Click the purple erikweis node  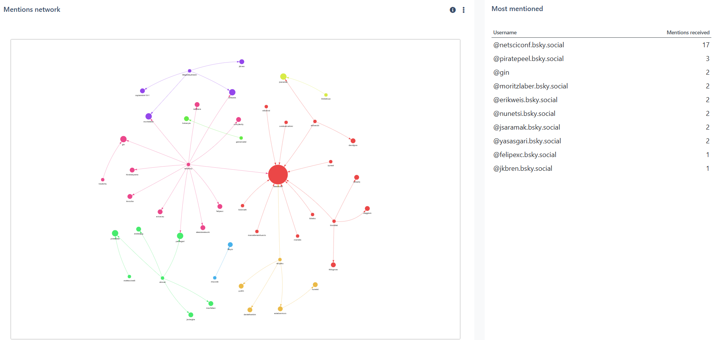click(x=232, y=92)
